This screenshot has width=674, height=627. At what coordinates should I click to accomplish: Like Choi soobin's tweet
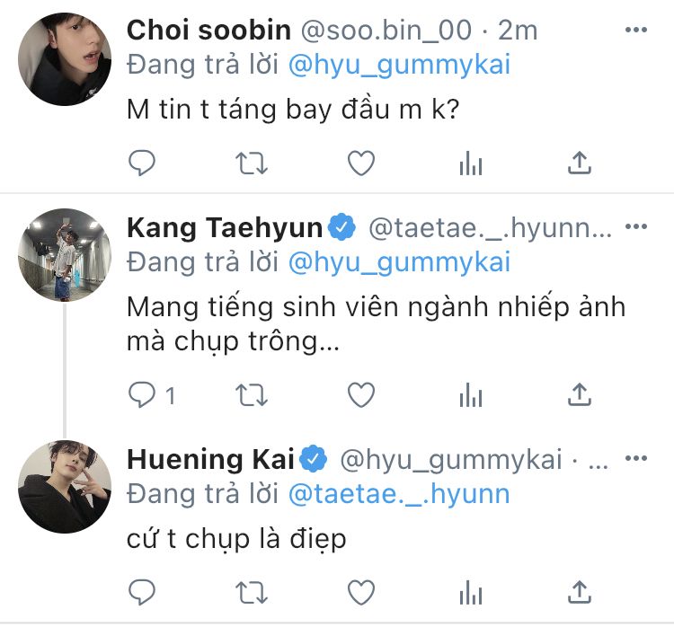(360, 163)
